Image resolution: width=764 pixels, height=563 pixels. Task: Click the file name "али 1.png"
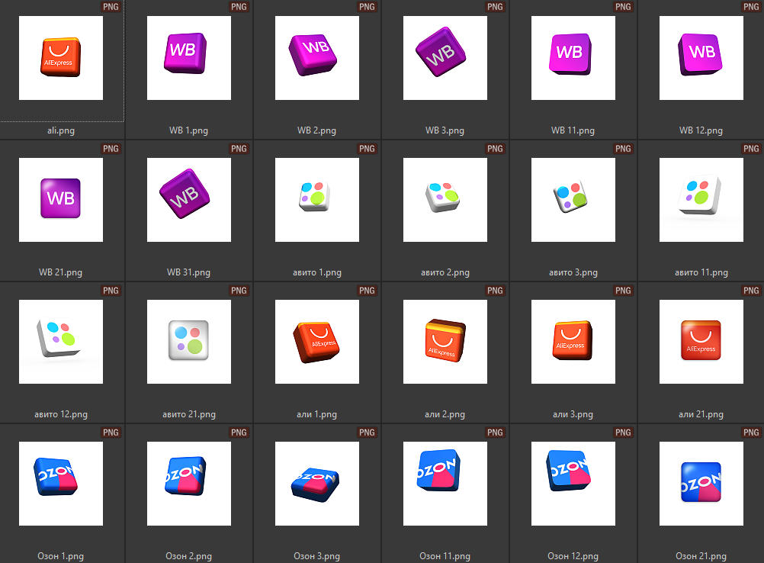click(316, 414)
